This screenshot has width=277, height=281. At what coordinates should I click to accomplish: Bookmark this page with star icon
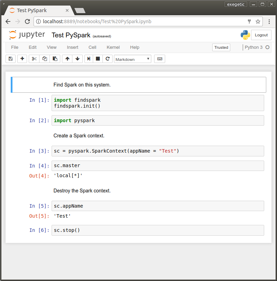pos(258,21)
